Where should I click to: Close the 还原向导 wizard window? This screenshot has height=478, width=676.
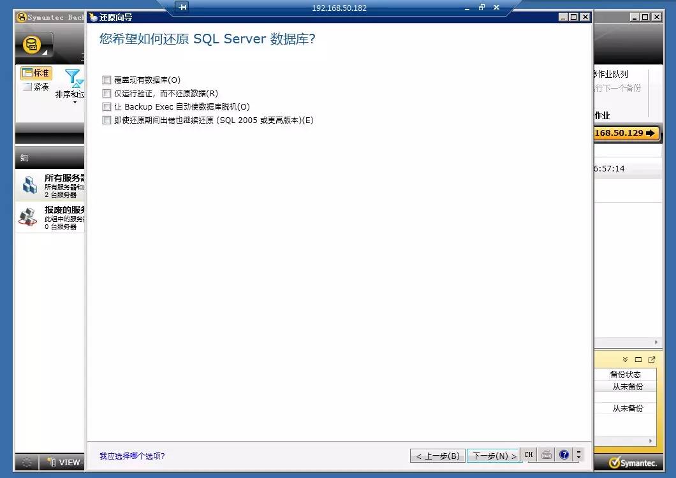tap(585, 17)
